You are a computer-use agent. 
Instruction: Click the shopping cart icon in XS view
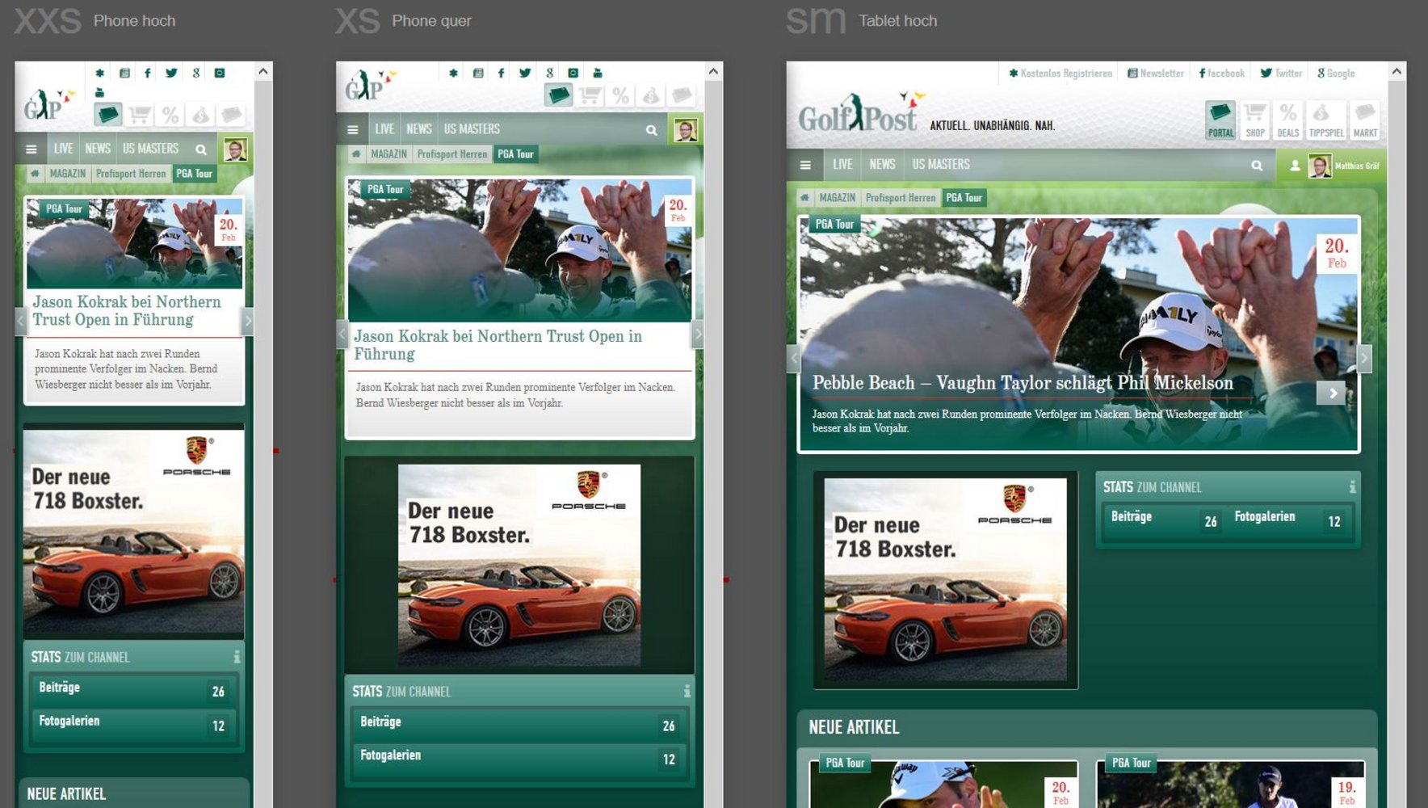[x=590, y=95]
